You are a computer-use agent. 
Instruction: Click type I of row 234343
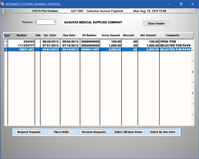[6, 42]
